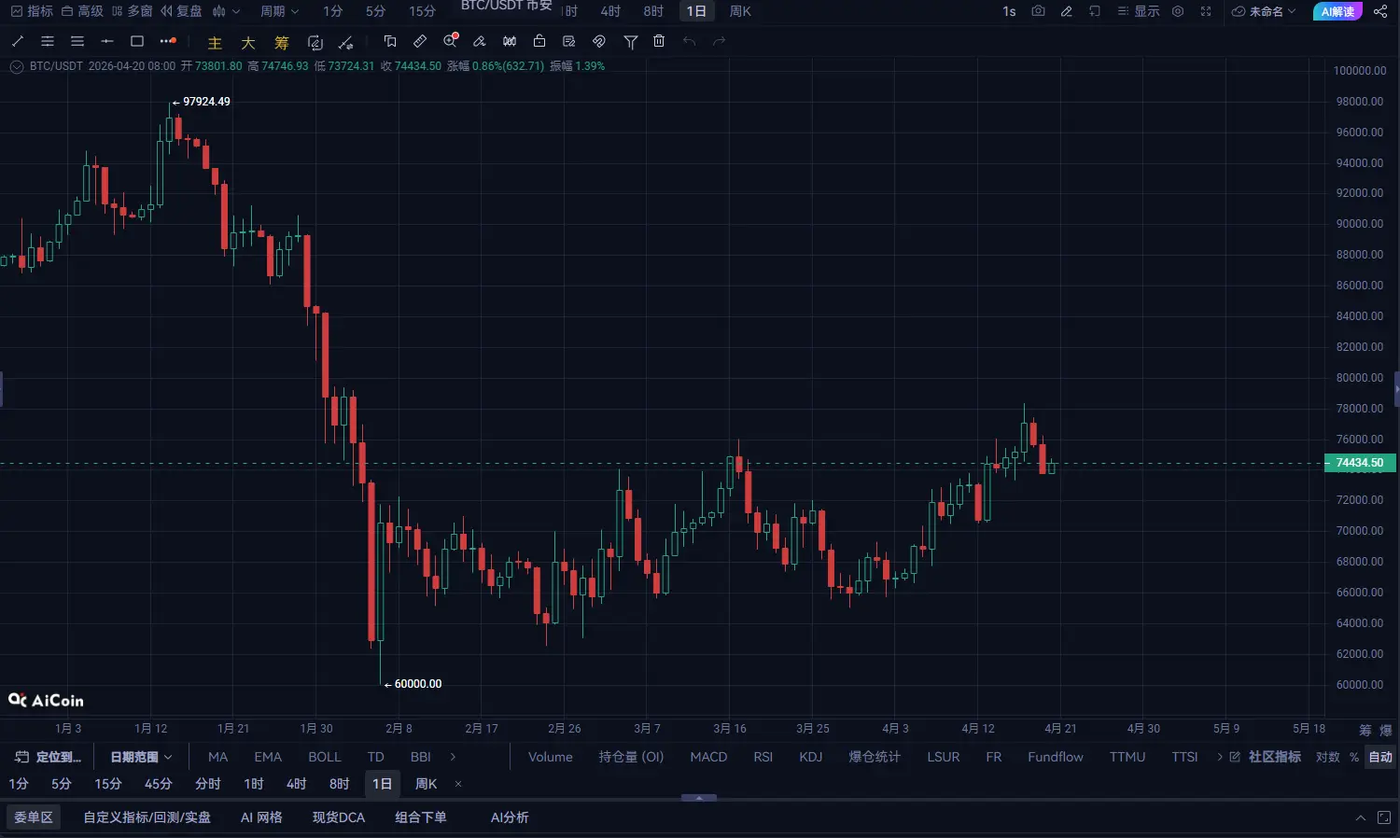Click the 高级 advanced button
The image size is (1400, 838).
point(82,11)
